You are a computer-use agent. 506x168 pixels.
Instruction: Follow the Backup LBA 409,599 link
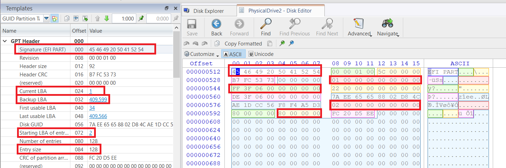click(98, 100)
